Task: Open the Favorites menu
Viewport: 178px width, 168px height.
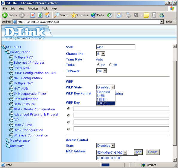Action: click(x=33, y=8)
